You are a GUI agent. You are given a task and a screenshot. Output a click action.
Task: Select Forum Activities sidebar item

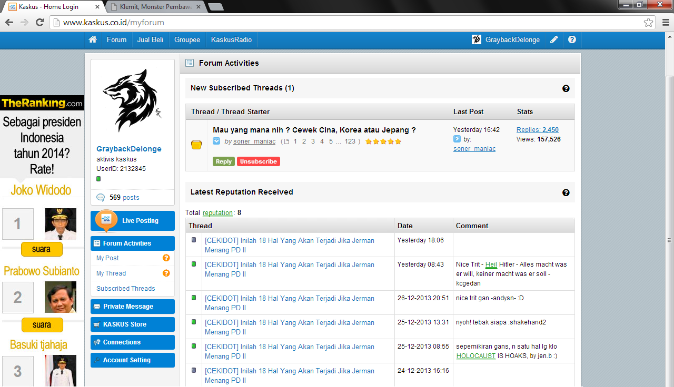pyautogui.click(x=133, y=243)
